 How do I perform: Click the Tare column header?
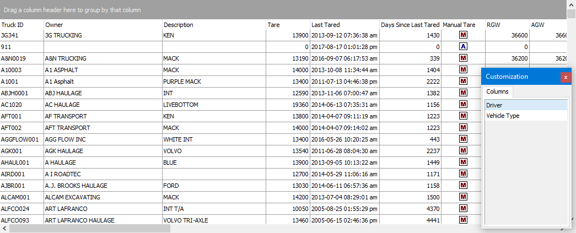(287, 25)
